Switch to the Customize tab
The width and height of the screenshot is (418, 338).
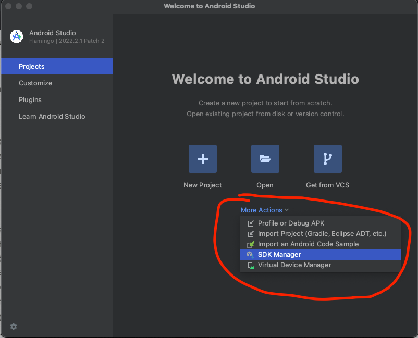[57, 83]
